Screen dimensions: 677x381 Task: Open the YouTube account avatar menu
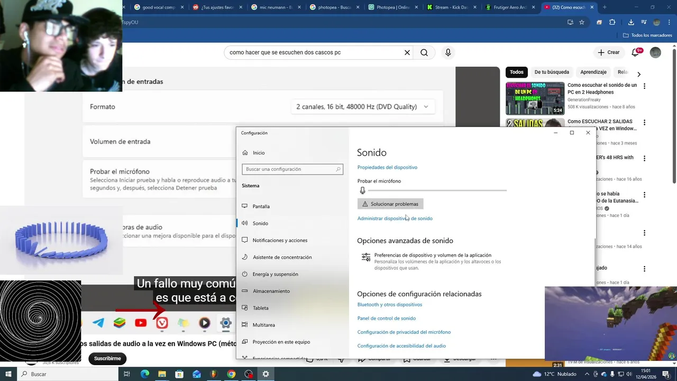point(655,52)
